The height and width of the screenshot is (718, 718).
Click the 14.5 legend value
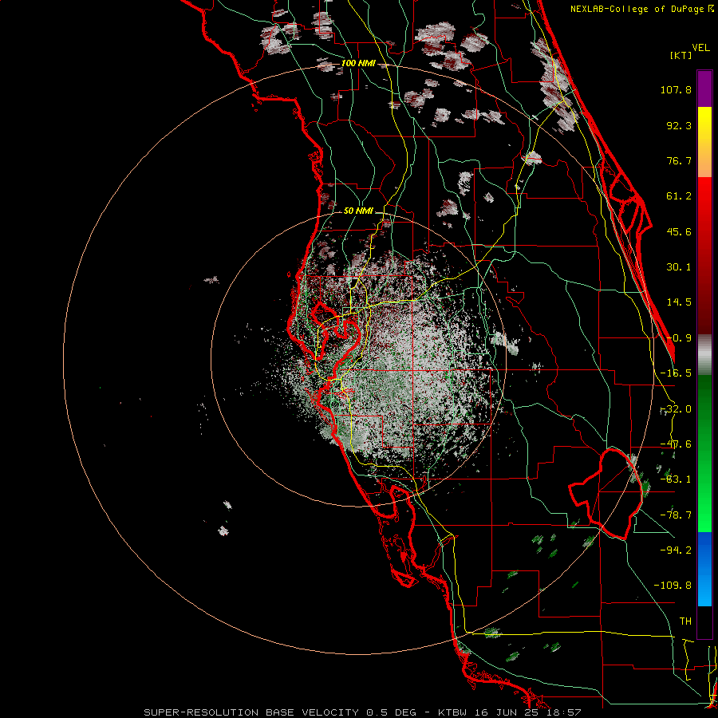(x=679, y=302)
